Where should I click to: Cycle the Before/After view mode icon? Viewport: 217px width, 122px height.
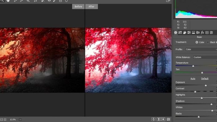[x=153, y=119]
